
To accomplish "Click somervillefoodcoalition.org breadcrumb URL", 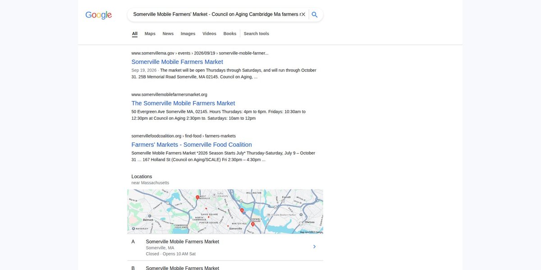I will point(183,136).
